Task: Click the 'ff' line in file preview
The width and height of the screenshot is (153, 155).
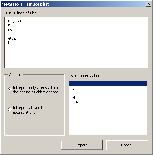Action: point(9,43)
